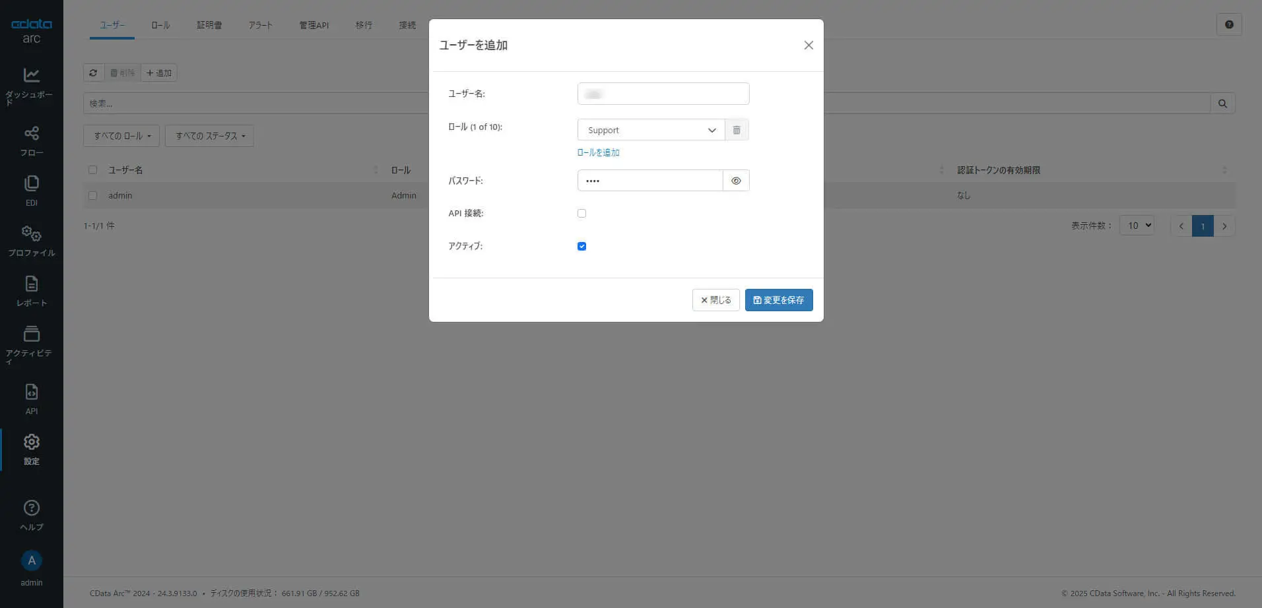Switch to the 管理API tab
Viewport: 1262px width, 608px height.
(x=314, y=25)
